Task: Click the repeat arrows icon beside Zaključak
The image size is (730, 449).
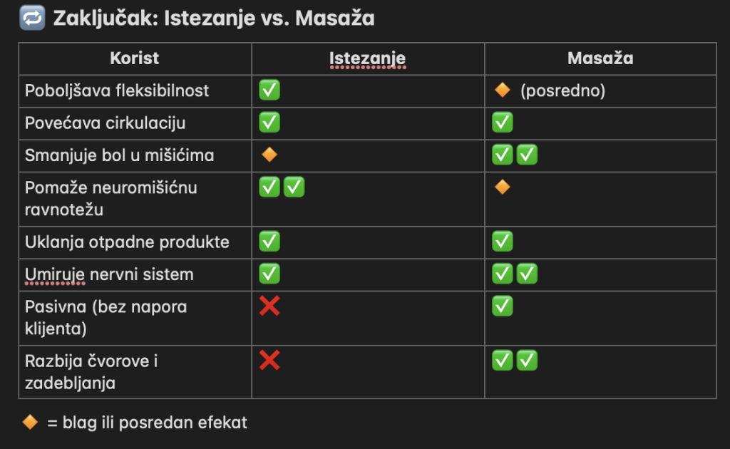Action: [34, 19]
